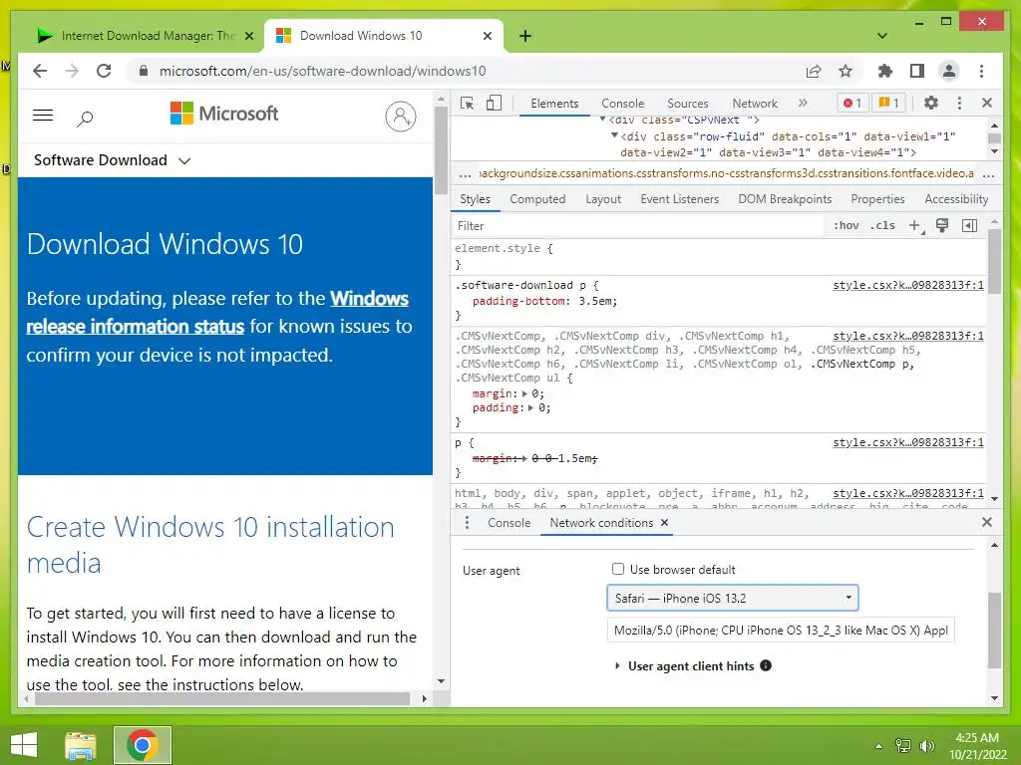Switch to the Console tab
The width and height of the screenshot is (1021, 765).
tap(622, 103)
